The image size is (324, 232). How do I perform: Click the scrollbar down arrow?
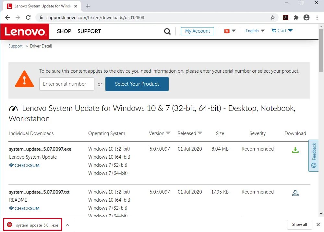321,214
